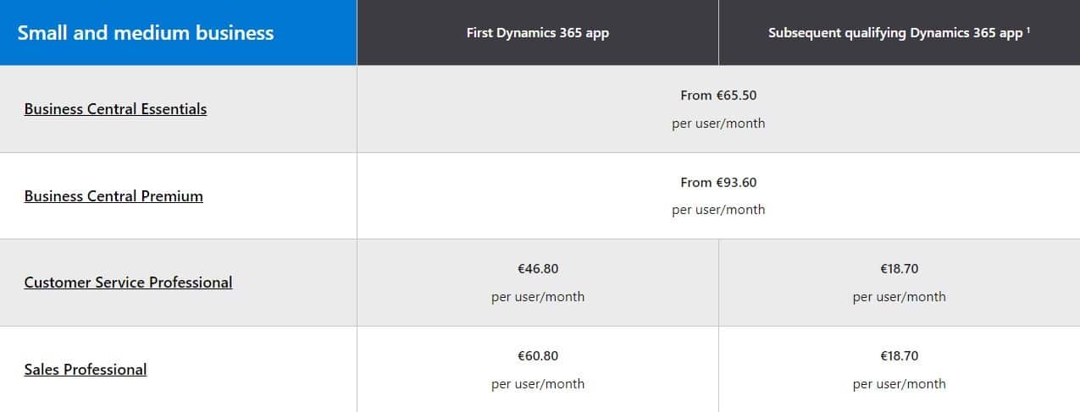The width and height of the screenshot is (1080, 412).
Task: Select the From €65.50 price text
Action: tap(718, 96)
